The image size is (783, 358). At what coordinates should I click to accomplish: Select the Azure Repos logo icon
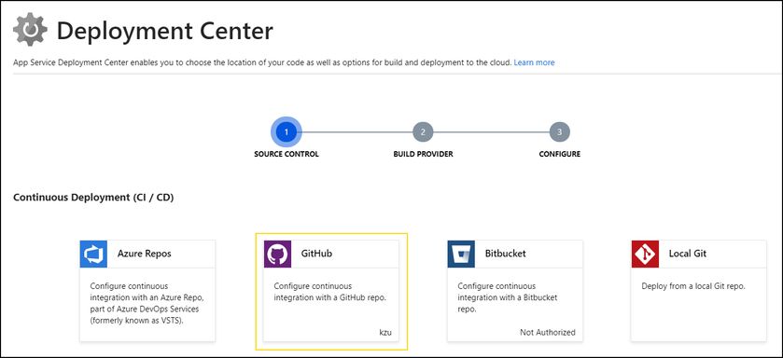(x=93, y=254)
